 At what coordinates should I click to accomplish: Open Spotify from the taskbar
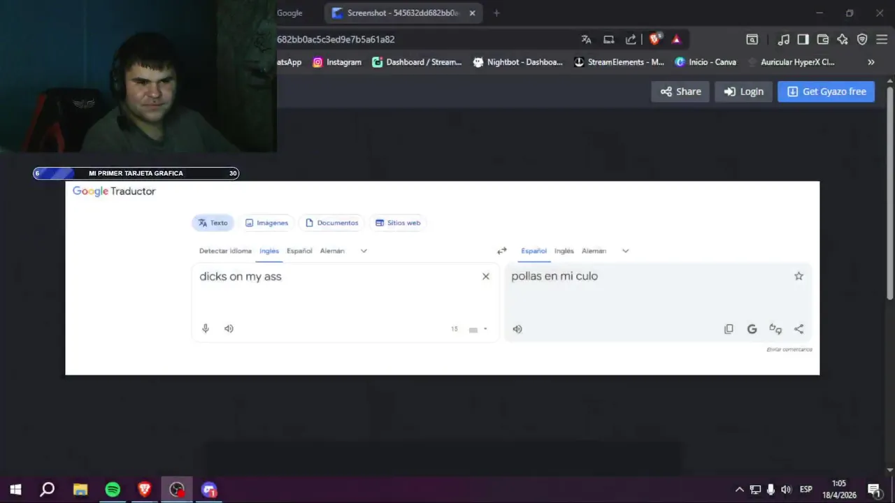[x=113, y=490]
